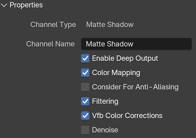Click the Denoise label text
The image size is (196, 138).
click(105, 130)
